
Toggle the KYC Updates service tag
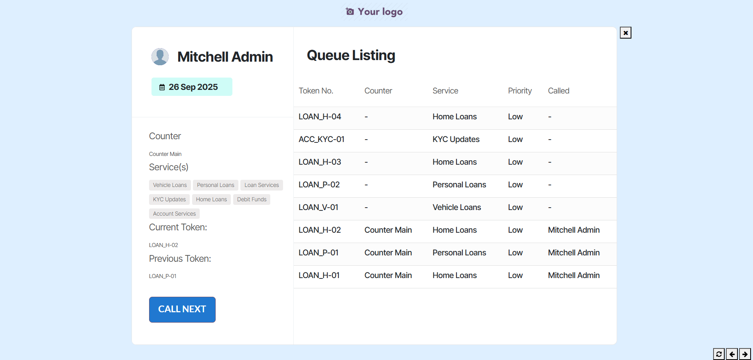click(169, 199)
